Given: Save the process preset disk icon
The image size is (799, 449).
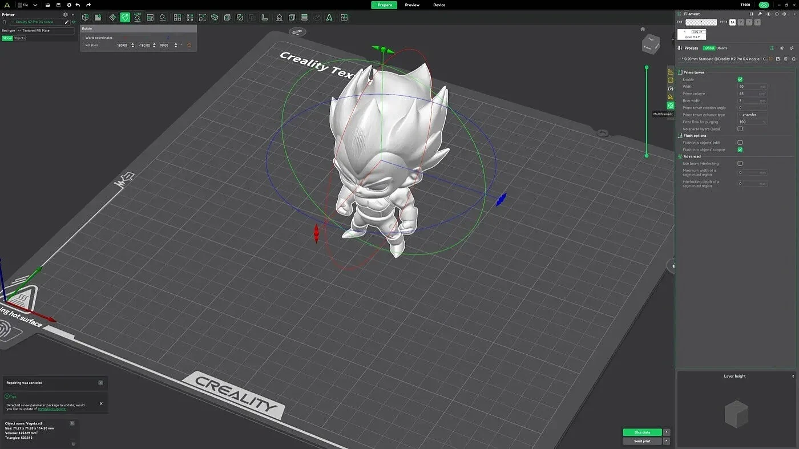Looking at the screenshot, I should point(777,59).
